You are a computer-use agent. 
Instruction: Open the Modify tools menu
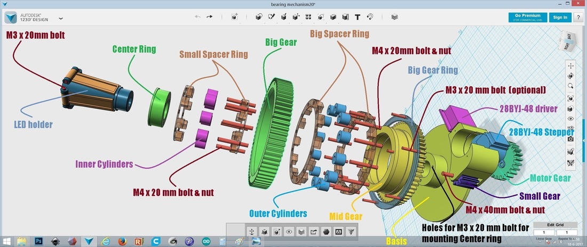click(296, 17)
